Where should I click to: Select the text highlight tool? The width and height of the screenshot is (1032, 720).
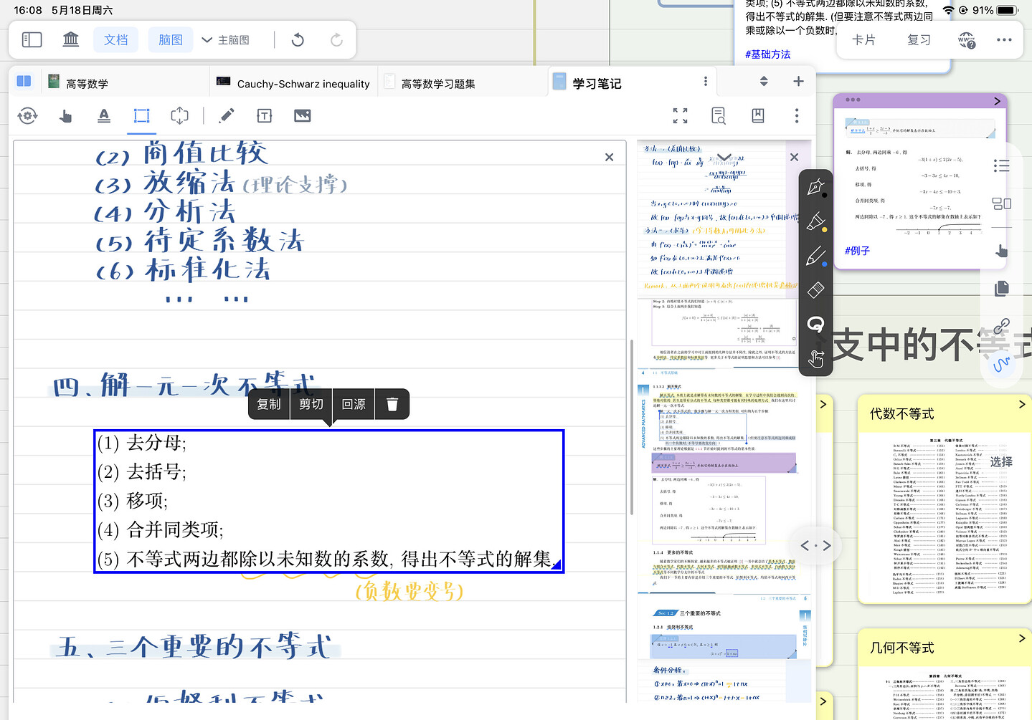[x=104, y=116]
